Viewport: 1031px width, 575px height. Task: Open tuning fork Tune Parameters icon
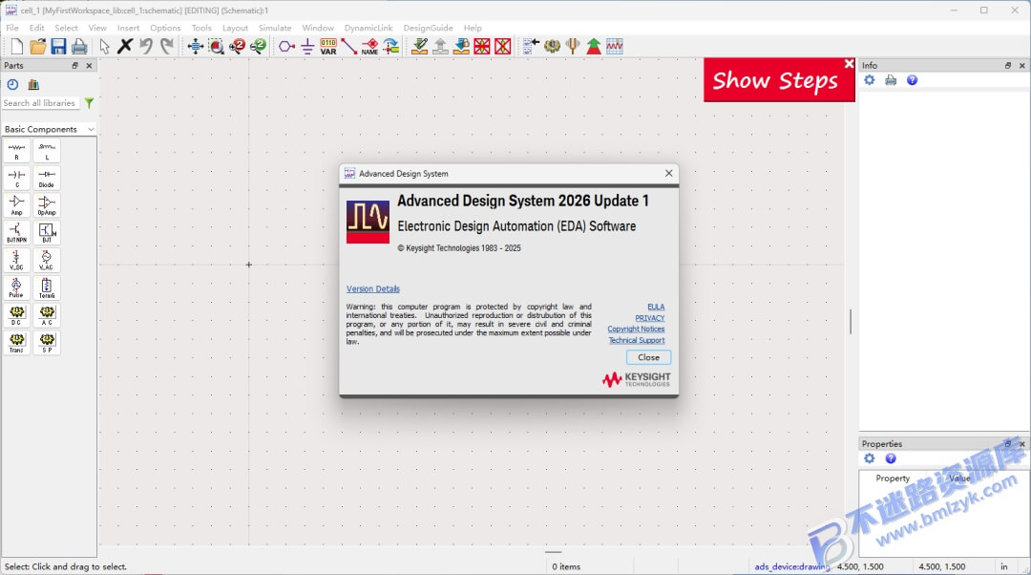[573, 46]
